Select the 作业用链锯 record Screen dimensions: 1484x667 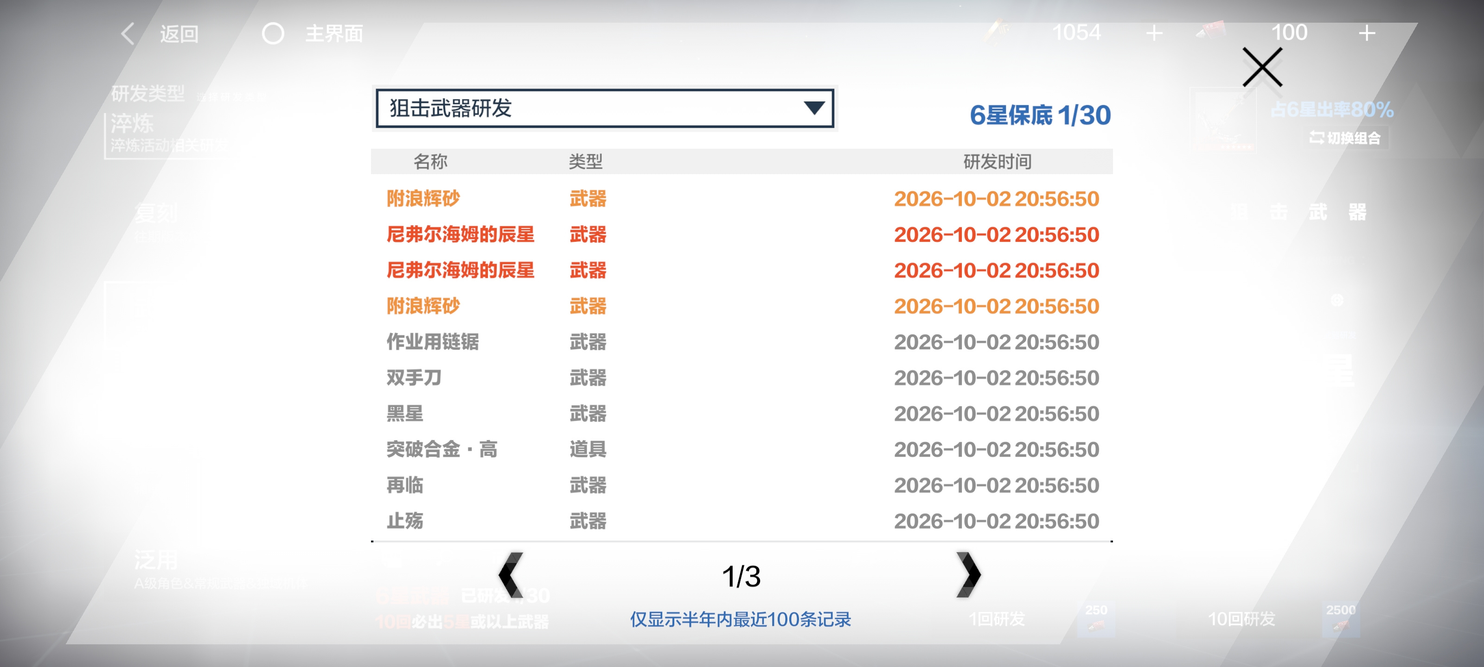pos(742,342)
